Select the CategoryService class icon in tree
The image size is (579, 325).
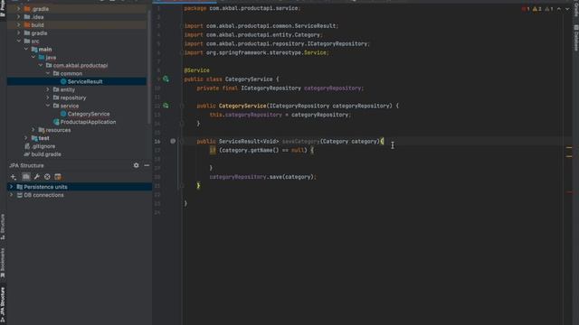63,114
